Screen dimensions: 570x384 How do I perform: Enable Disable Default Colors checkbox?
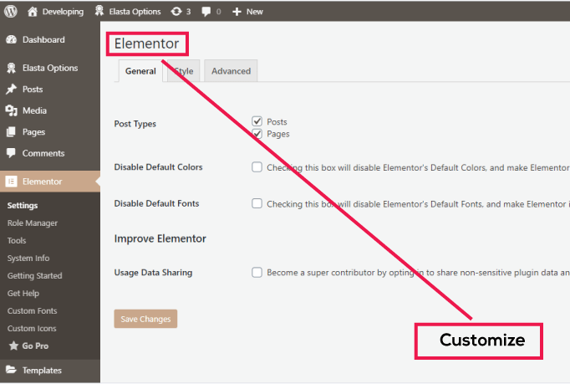point(257,167)
